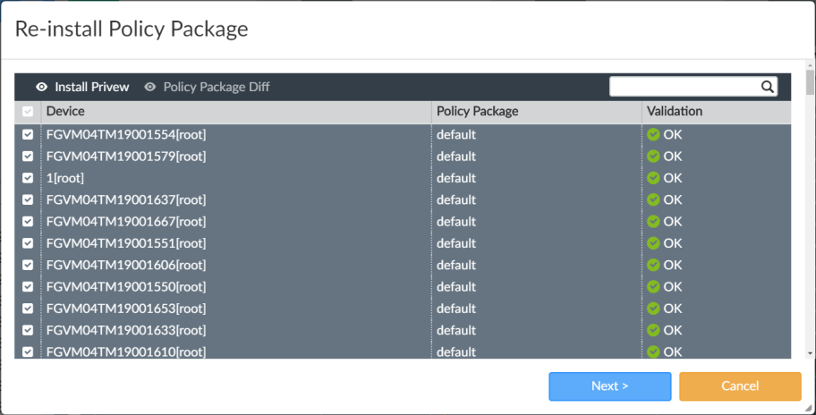Screen dimensions: 816x415
Task: Click 'default' package for FGVM04TM19001633
Action: (456, 331)
